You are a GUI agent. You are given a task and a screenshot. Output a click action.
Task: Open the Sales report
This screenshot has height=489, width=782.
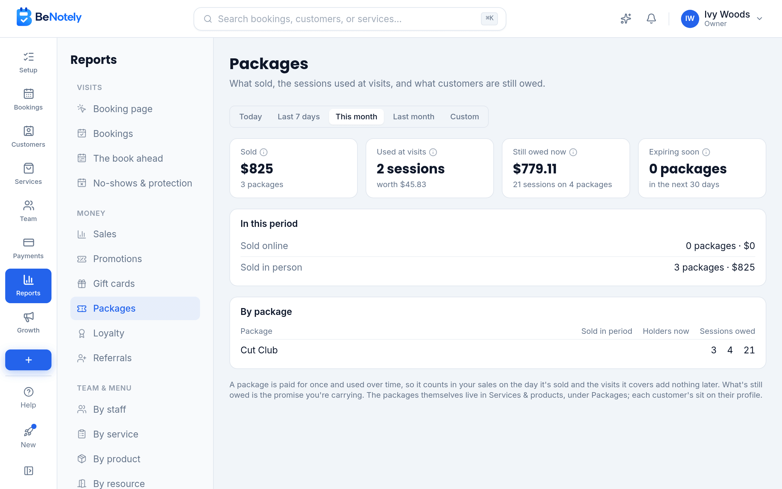tap(135, 234)
